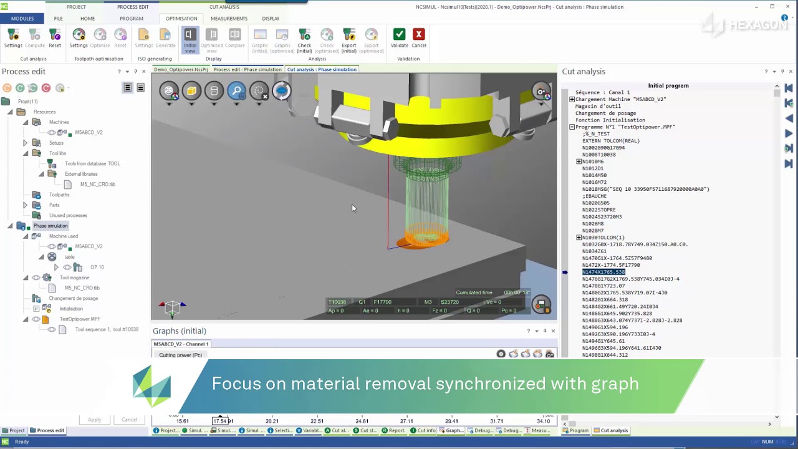Toggle visibility eye of TestOptipower.MPF

36,319
